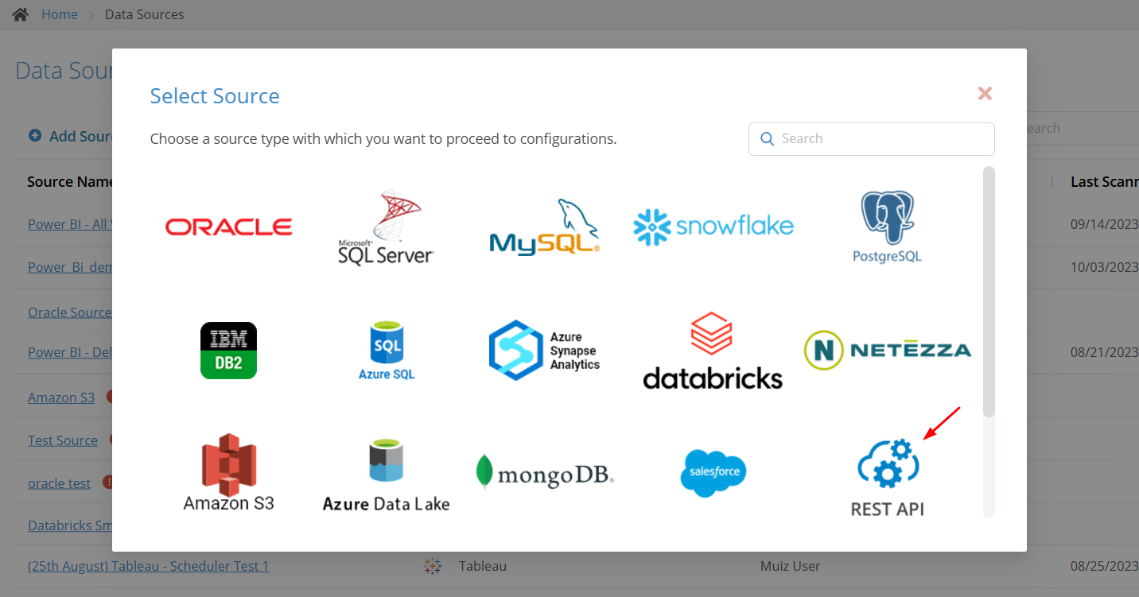Click the Tableau icon in last row
Viewport: 1139px width, 597px height.
pyautogui.click(x=433, y=566)
